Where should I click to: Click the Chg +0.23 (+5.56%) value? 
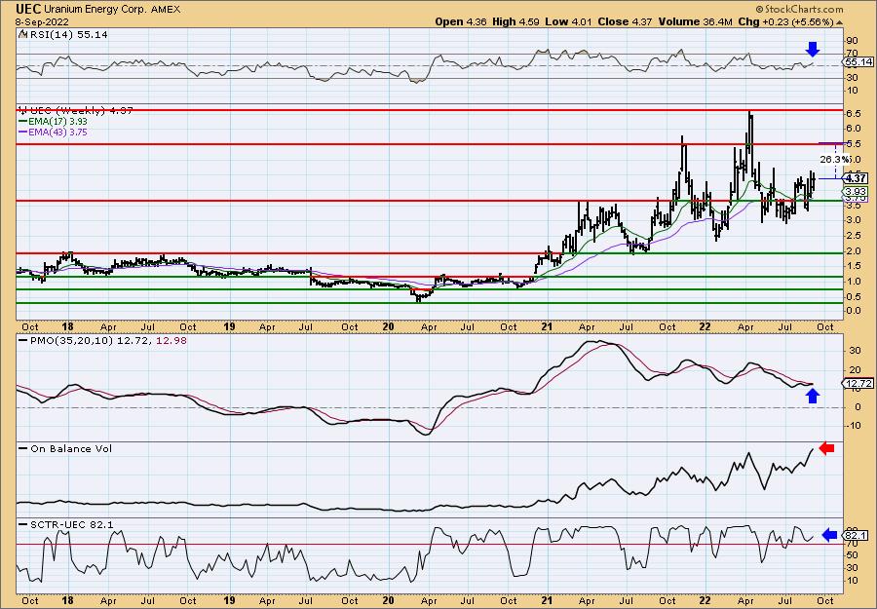791,21
